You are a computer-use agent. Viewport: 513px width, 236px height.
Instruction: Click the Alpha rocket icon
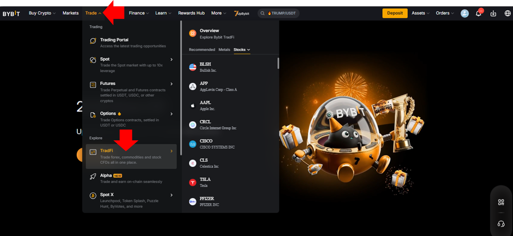pos(93,176)
